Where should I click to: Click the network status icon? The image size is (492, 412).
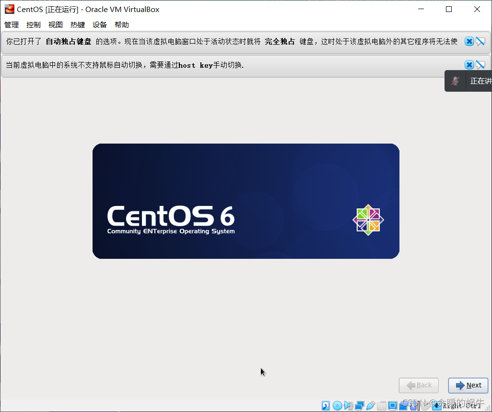[360, 406]
